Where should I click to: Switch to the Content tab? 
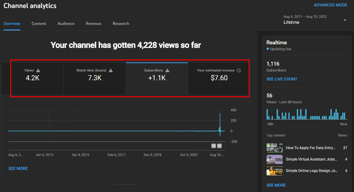[39, 24]
